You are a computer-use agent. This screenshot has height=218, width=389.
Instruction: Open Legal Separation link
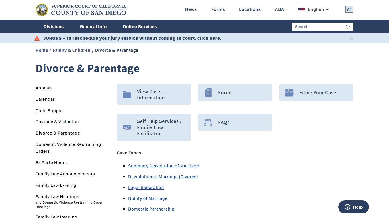(x=146, y=188)
